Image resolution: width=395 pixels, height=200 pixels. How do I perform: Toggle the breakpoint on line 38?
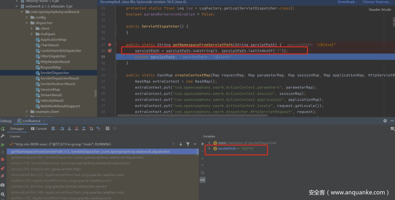click(110, 51)
